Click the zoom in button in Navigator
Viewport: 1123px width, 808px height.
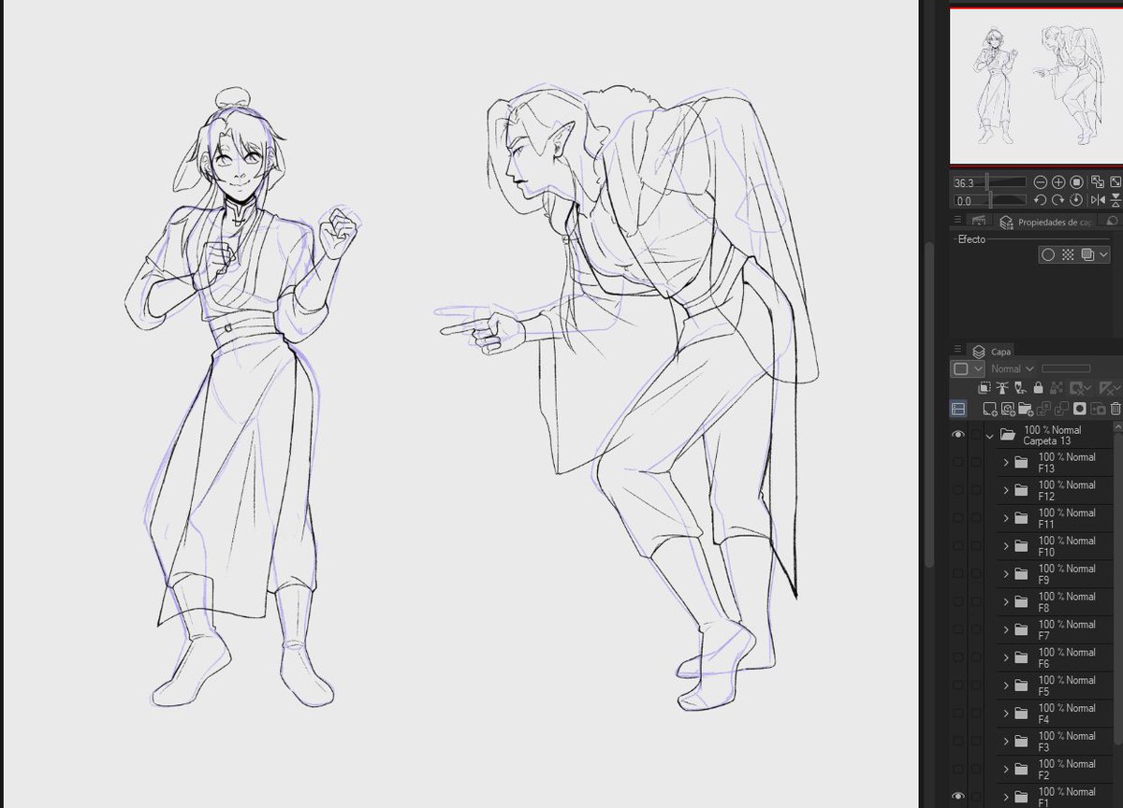click(1058, 182)
